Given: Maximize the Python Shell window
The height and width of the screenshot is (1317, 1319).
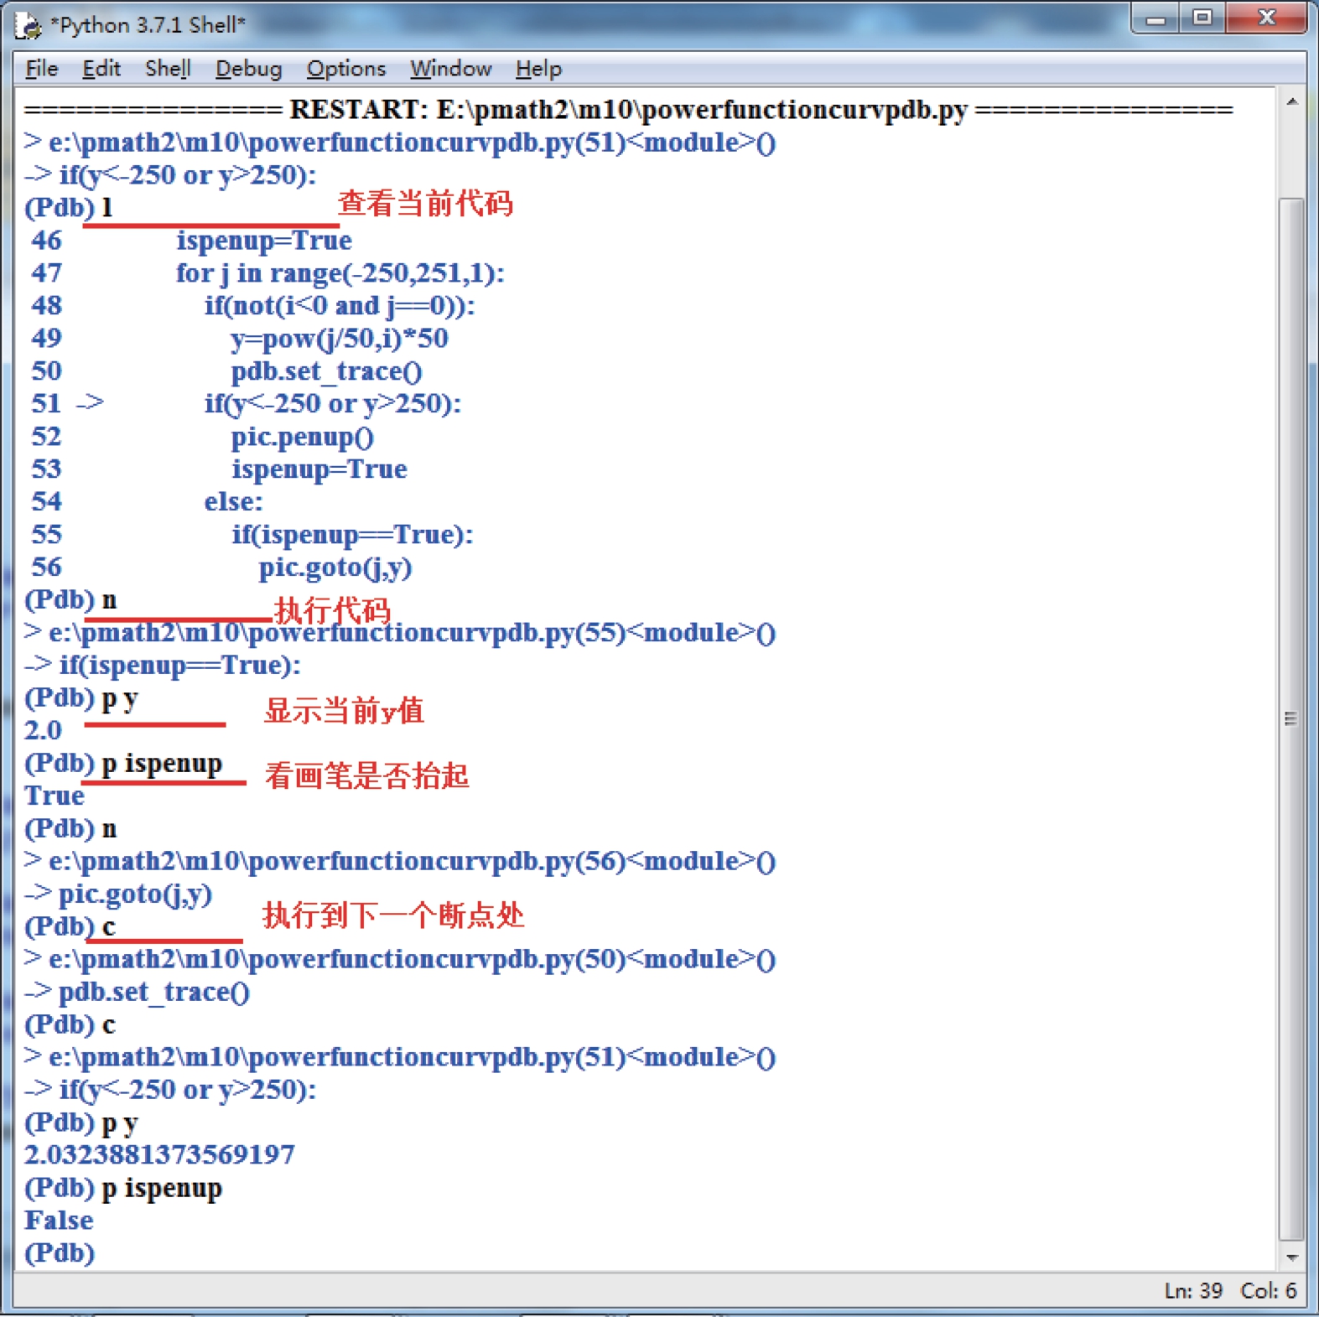Looking at the screenshot, I should (1202, 18).
